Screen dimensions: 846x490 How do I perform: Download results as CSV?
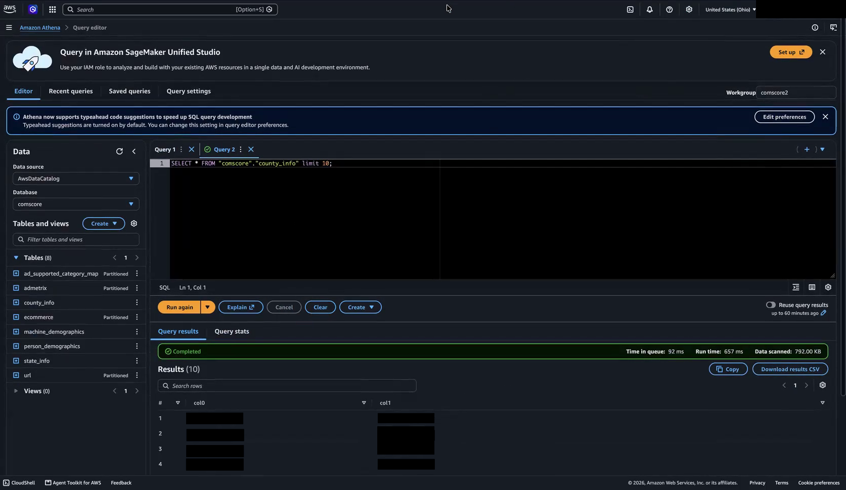pos(790,369)
